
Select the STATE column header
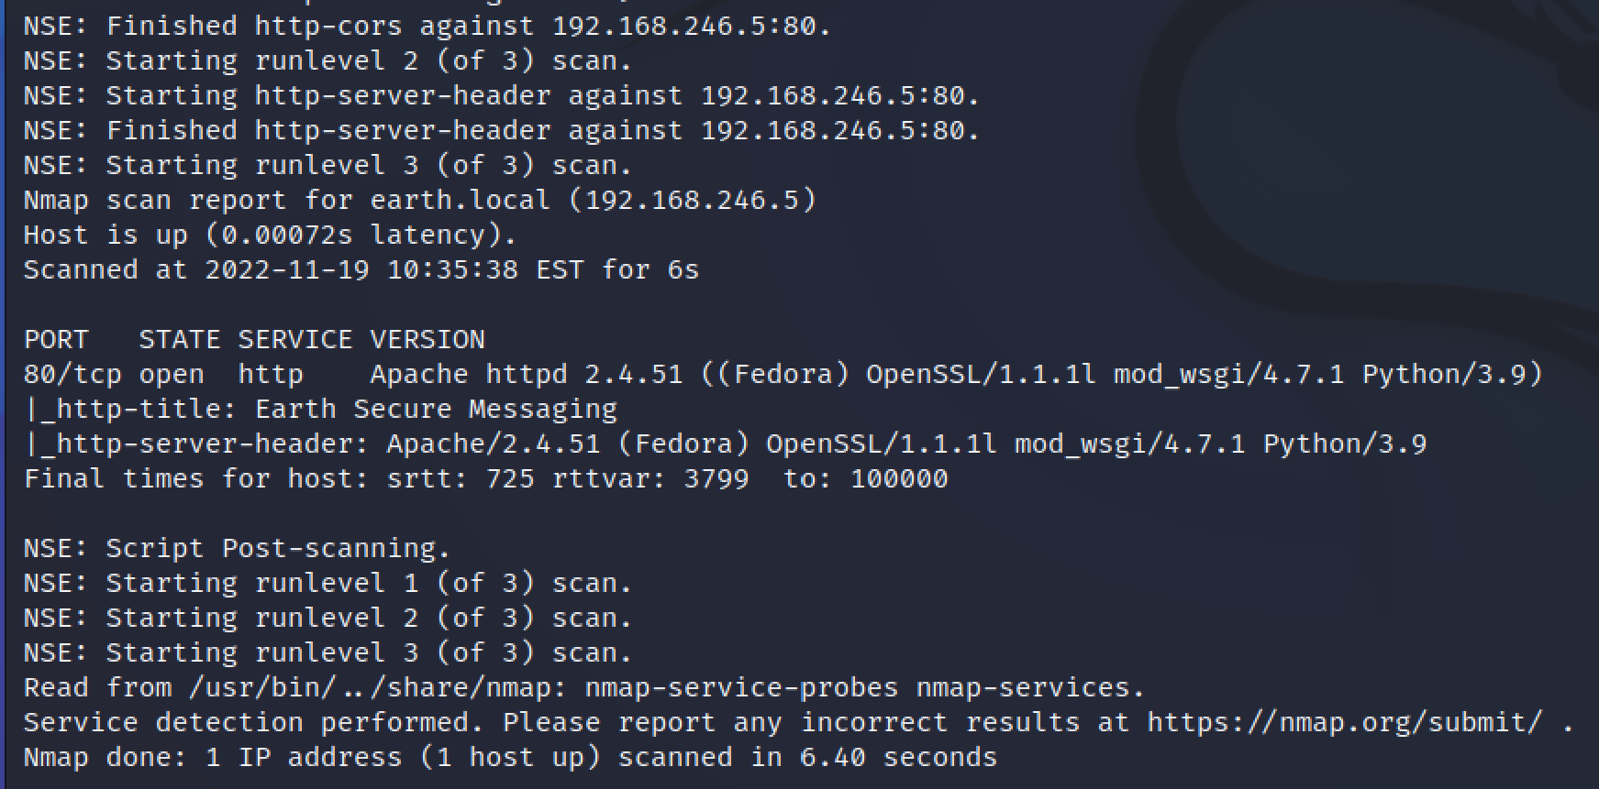(179, 339)
